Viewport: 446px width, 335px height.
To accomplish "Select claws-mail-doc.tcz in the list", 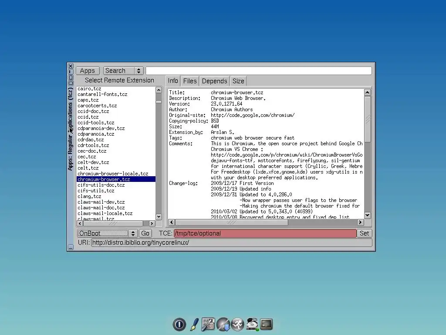I will coord(116,208).
